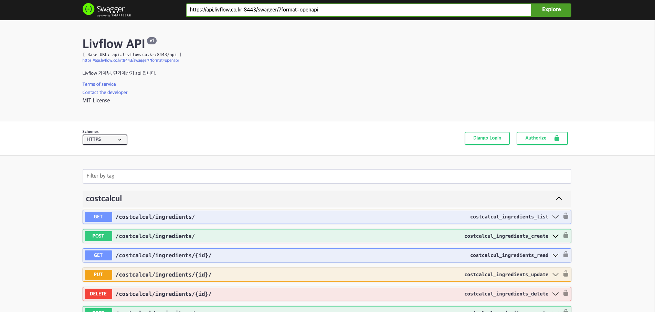Click the Swagger logo icon

(88, 9)
